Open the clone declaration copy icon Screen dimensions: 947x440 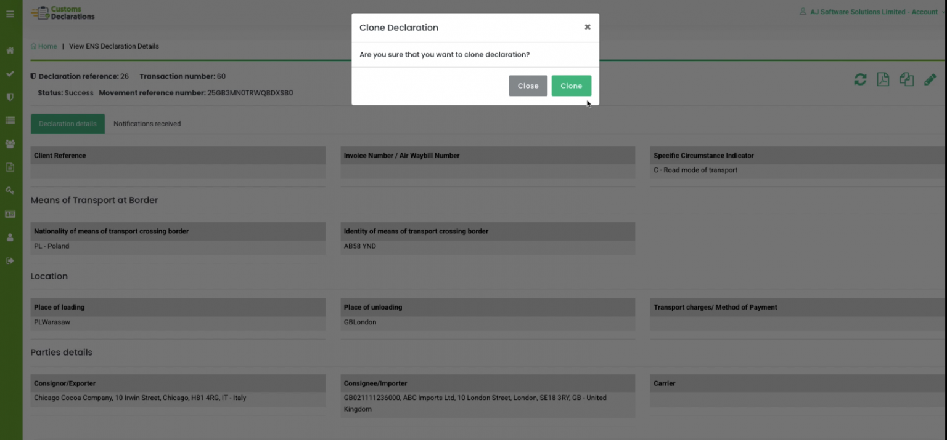point(906,79)
